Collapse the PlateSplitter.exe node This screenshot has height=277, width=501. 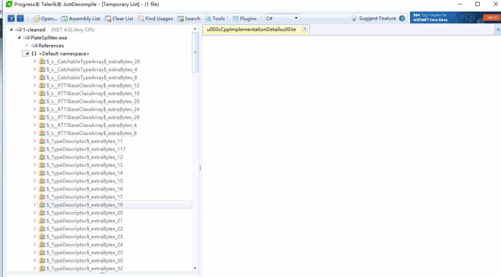pos(19,38)
